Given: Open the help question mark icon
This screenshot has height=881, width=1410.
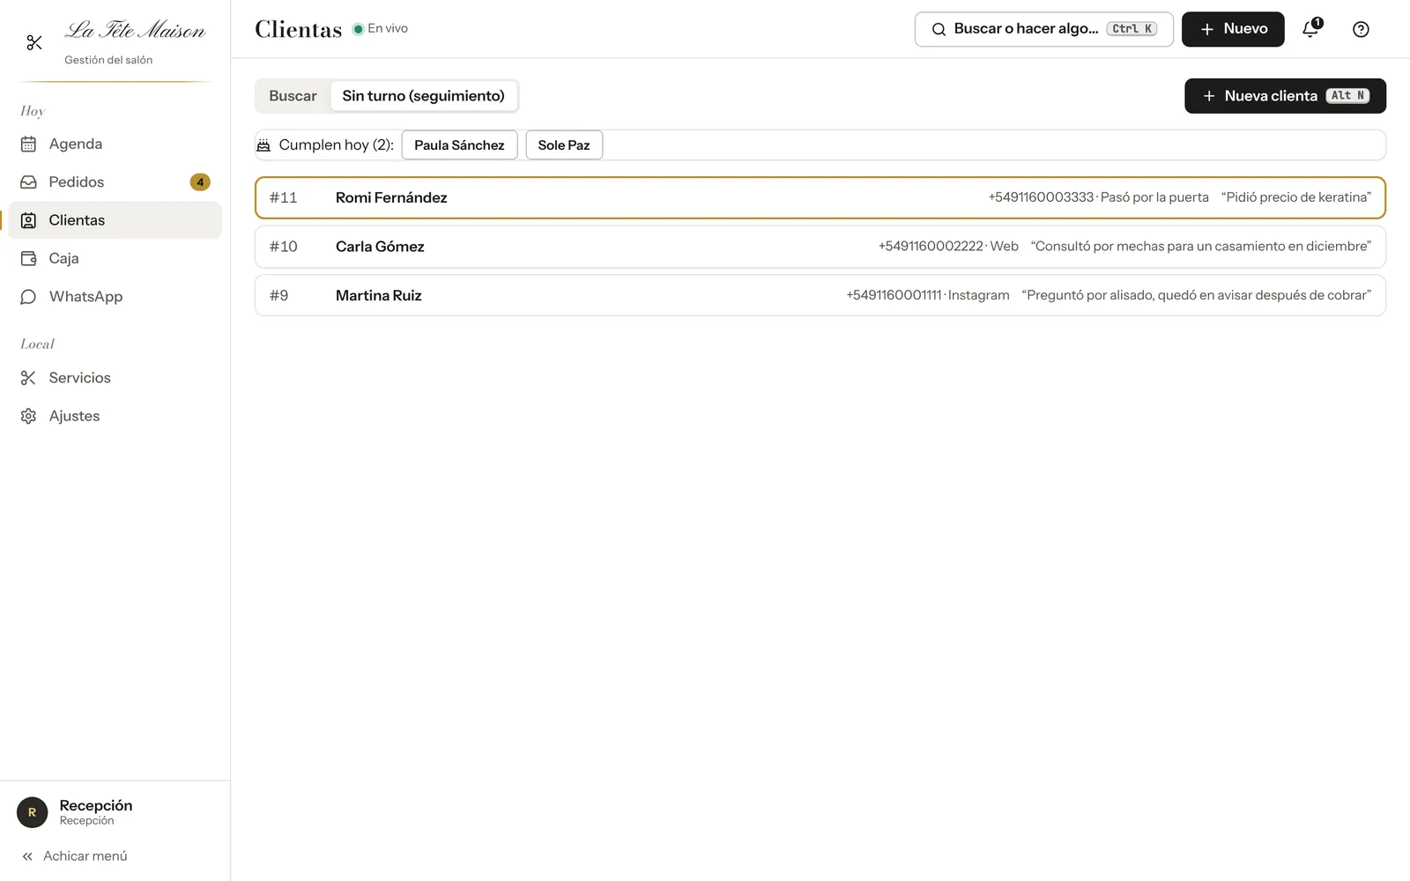Looking at the screenshot, I should tap(1361, 29).
